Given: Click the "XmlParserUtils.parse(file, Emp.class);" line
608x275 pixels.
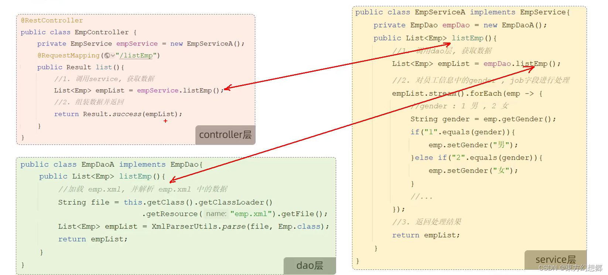Looking at the screenshot, I should [194, 226].
